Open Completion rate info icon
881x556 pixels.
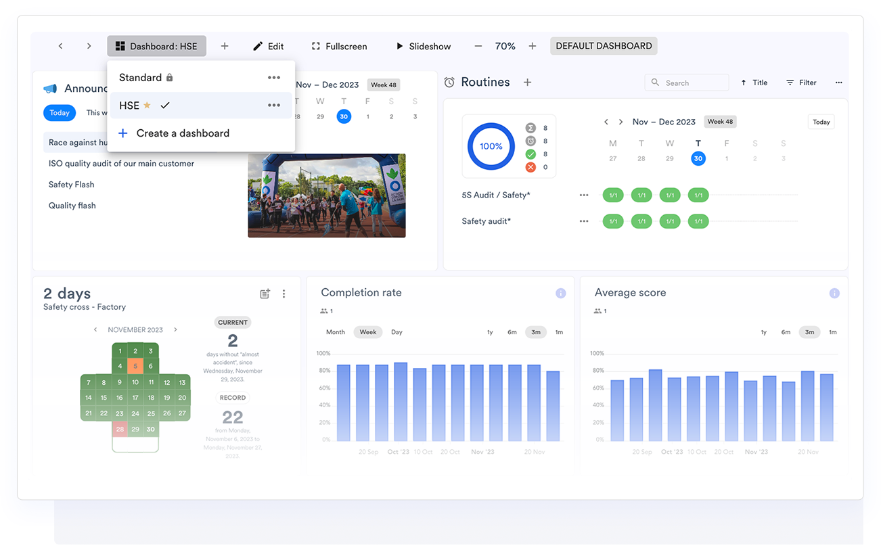tap(560, 293)
